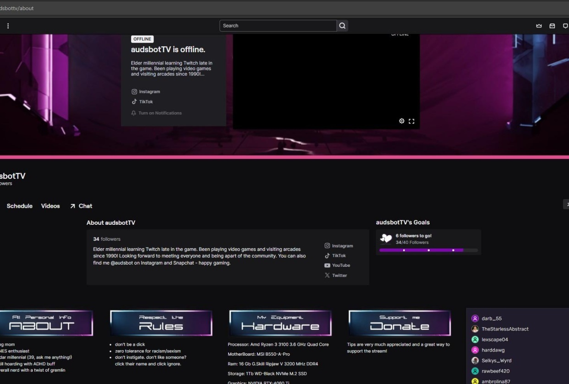
Task: Open the Prime Loot crown icon
Action: [x=539, y=26]
